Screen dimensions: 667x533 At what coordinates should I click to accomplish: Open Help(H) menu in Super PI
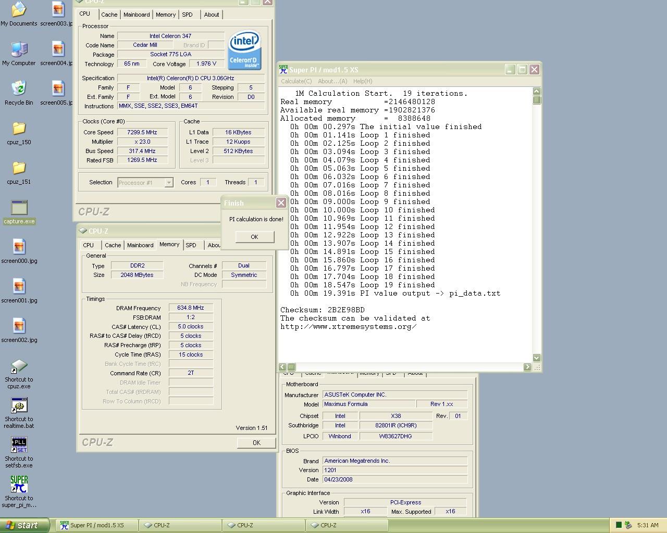(x=363, y=81)
